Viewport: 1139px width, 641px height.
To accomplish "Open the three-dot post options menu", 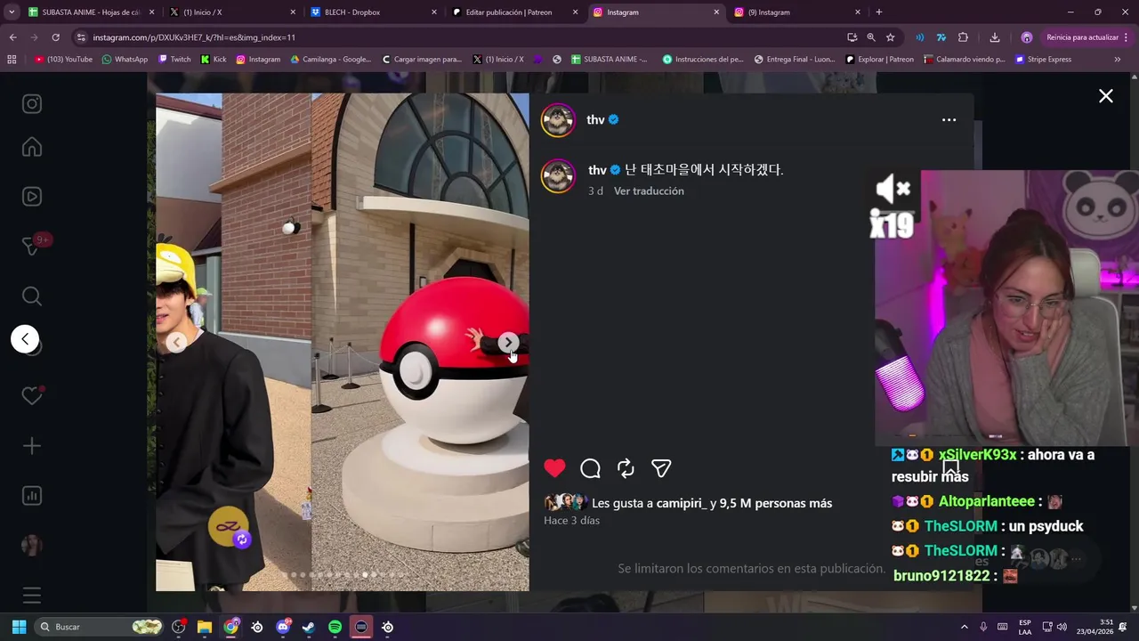I will 949,120.
